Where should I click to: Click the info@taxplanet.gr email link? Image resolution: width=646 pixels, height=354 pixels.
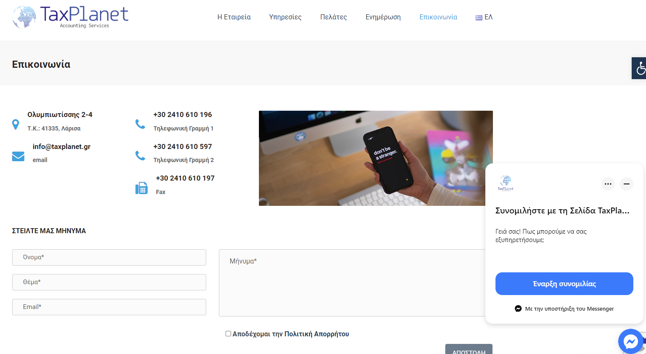click(62, 146)
